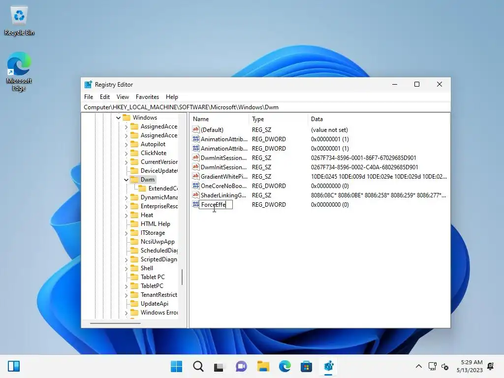Click the Registry Editor title bar icon
The width and height of the screenshot is (504, 378).
point(88,85)
